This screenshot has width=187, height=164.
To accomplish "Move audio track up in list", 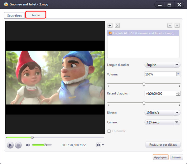I will click(x=170, y=26).
